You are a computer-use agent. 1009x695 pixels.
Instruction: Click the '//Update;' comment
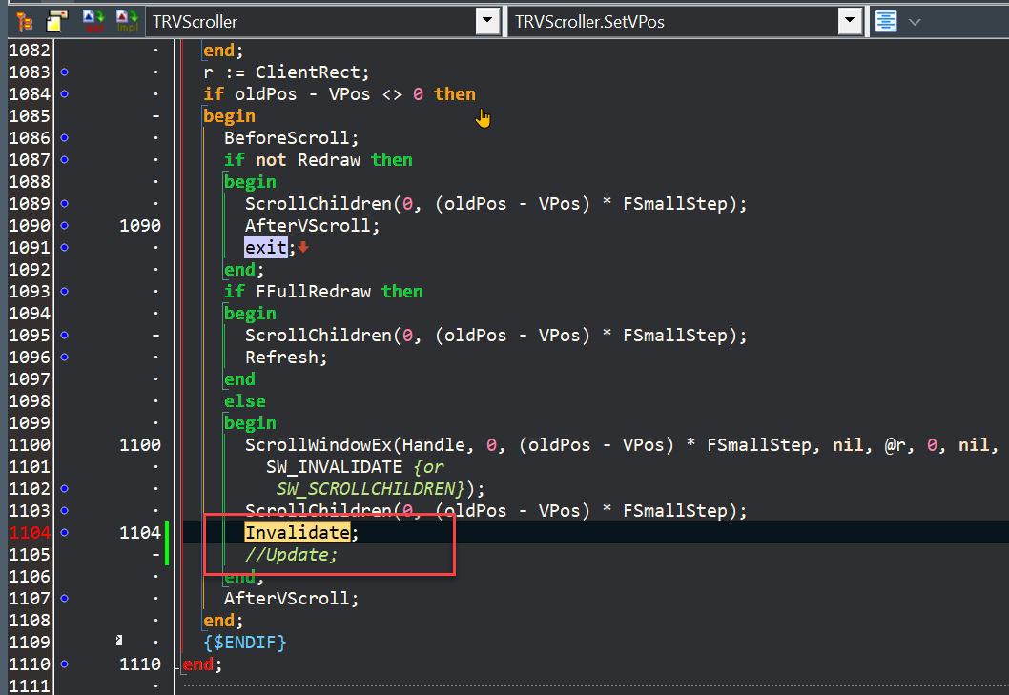point(291,555)
